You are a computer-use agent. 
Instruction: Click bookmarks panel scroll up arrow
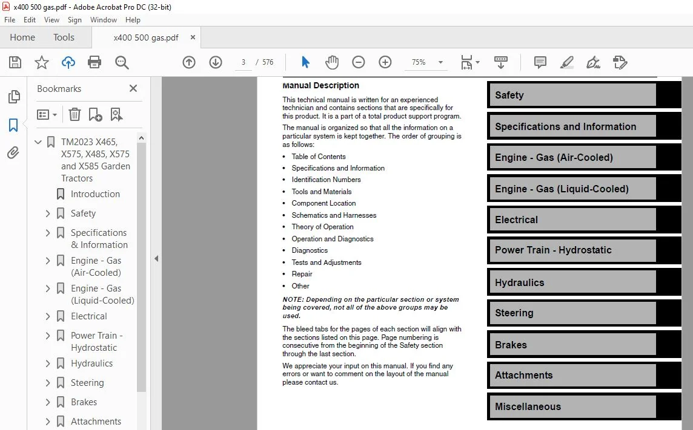pyautogui.click(x=141, y=138)
